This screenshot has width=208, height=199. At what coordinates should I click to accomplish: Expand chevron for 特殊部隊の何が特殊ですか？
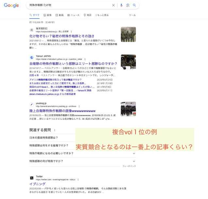(134, 161)
